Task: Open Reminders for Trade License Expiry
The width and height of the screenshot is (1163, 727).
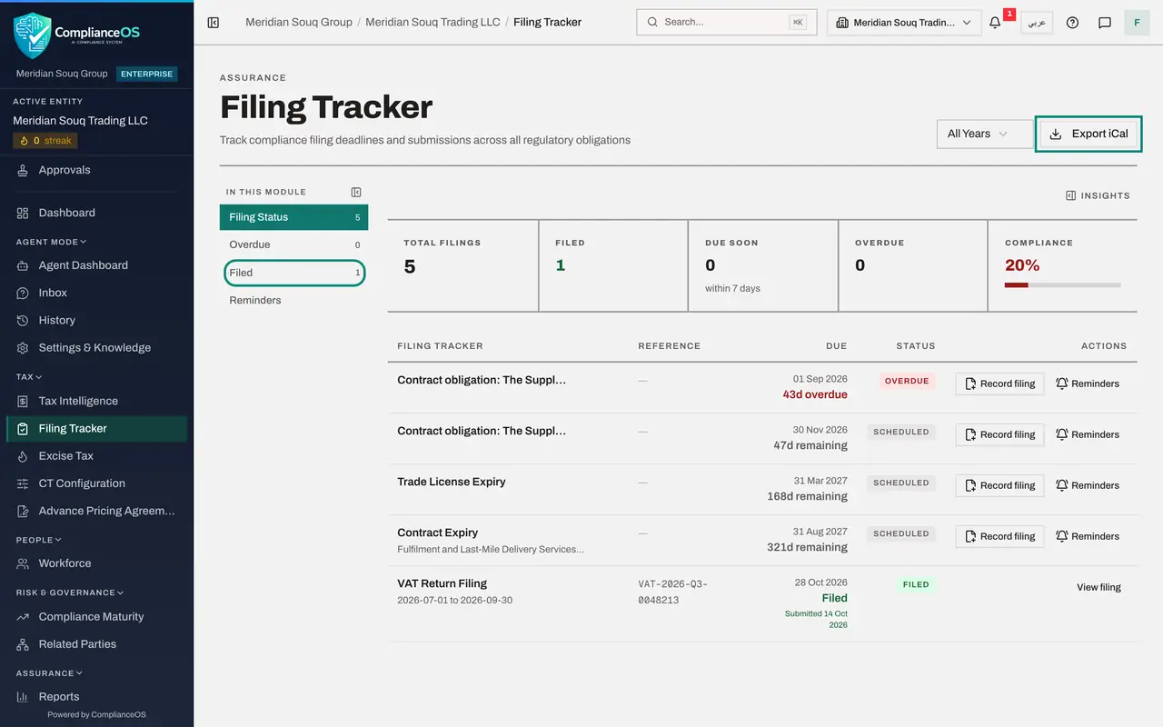Action: 1088,485
